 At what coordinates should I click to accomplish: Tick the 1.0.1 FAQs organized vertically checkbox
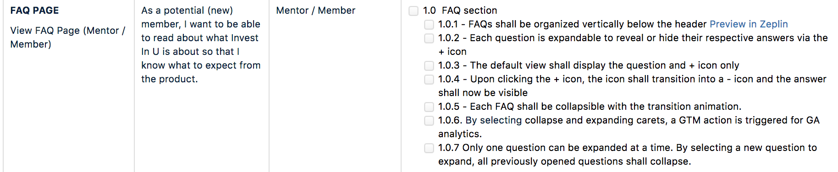[x=429, y=25]
